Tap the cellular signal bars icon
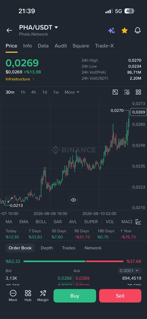 (109, 11)
